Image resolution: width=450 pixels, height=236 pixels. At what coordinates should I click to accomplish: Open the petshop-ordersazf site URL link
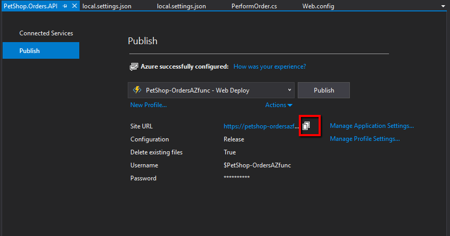click(261, 126)
